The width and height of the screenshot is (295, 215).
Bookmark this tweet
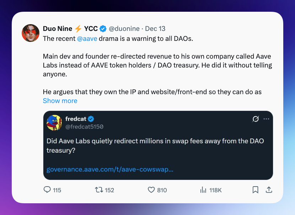click(x=255, y=190)
